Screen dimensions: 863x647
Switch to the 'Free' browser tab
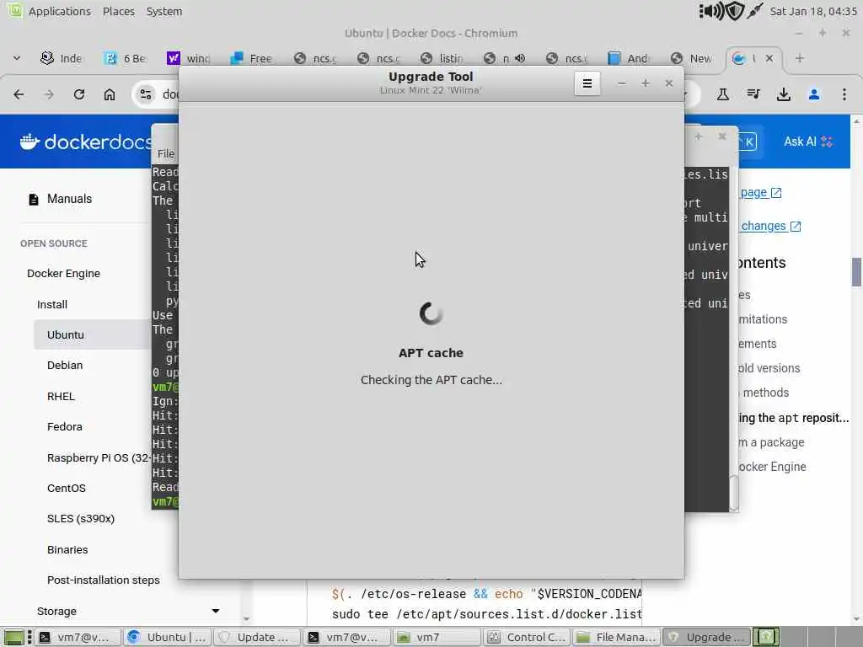point(251,58)
